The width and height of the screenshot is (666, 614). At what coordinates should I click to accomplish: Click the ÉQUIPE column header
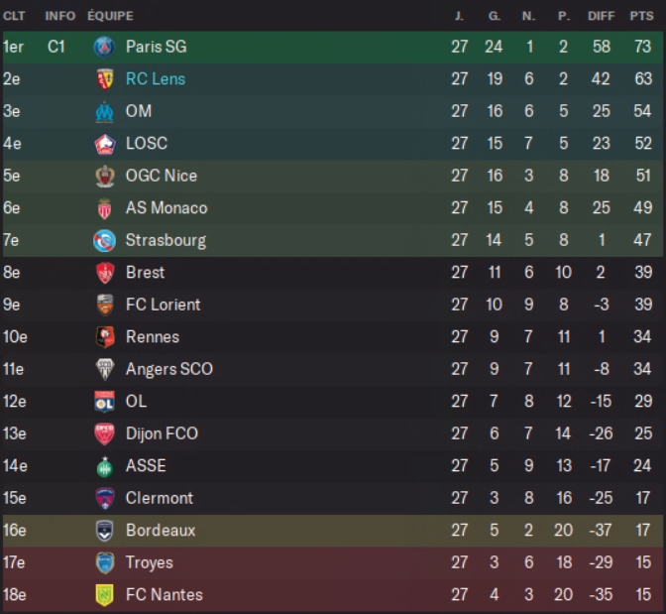[x=110, y=16]
